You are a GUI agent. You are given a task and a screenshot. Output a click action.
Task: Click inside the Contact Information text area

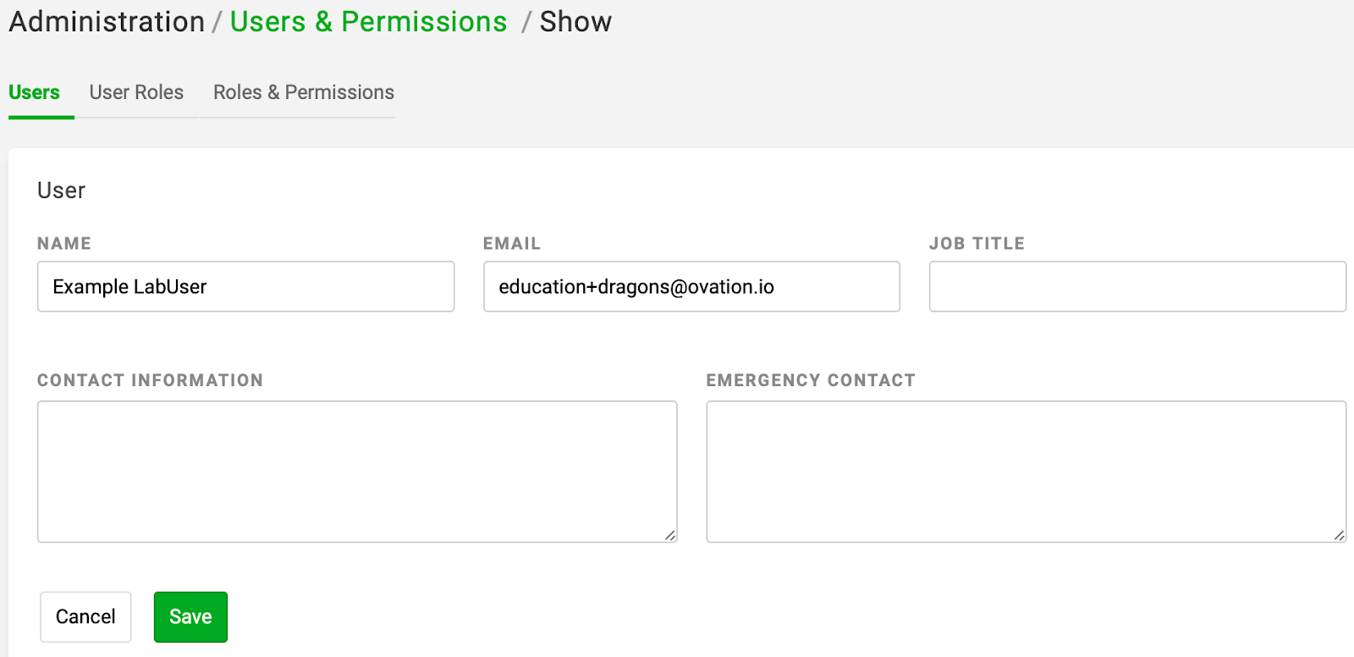tap(357, 472)
